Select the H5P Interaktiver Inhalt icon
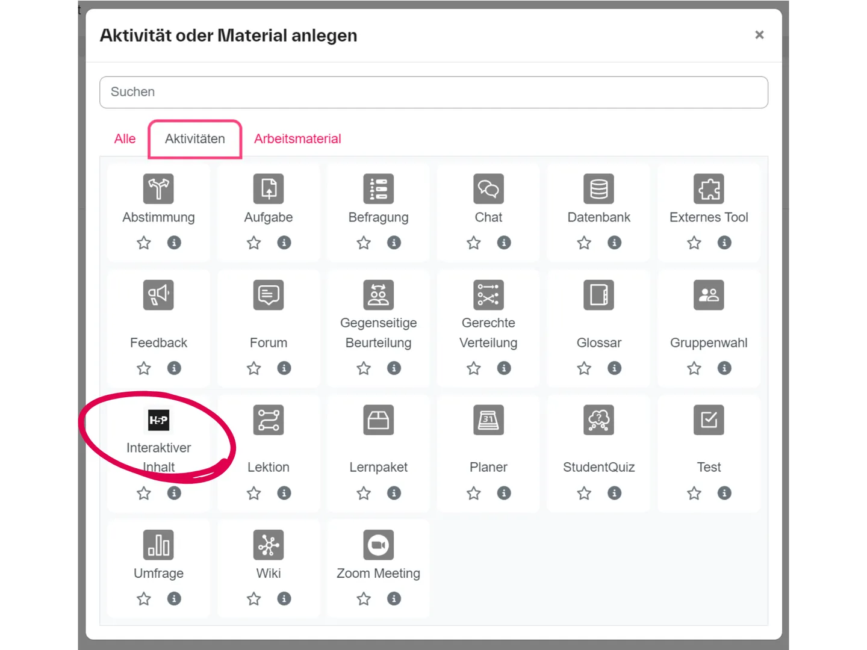The image size is (867, 650). click(x=158, y=420)
